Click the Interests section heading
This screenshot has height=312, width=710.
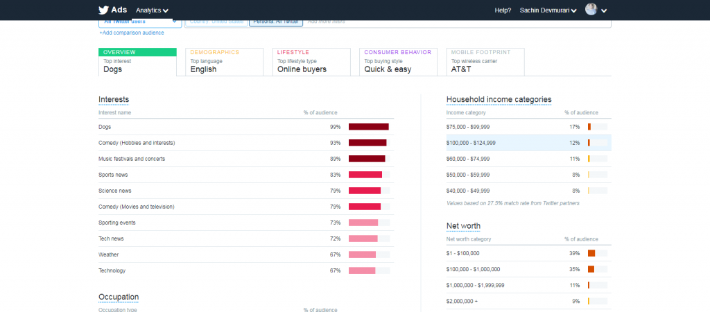[x=114, y=99]
